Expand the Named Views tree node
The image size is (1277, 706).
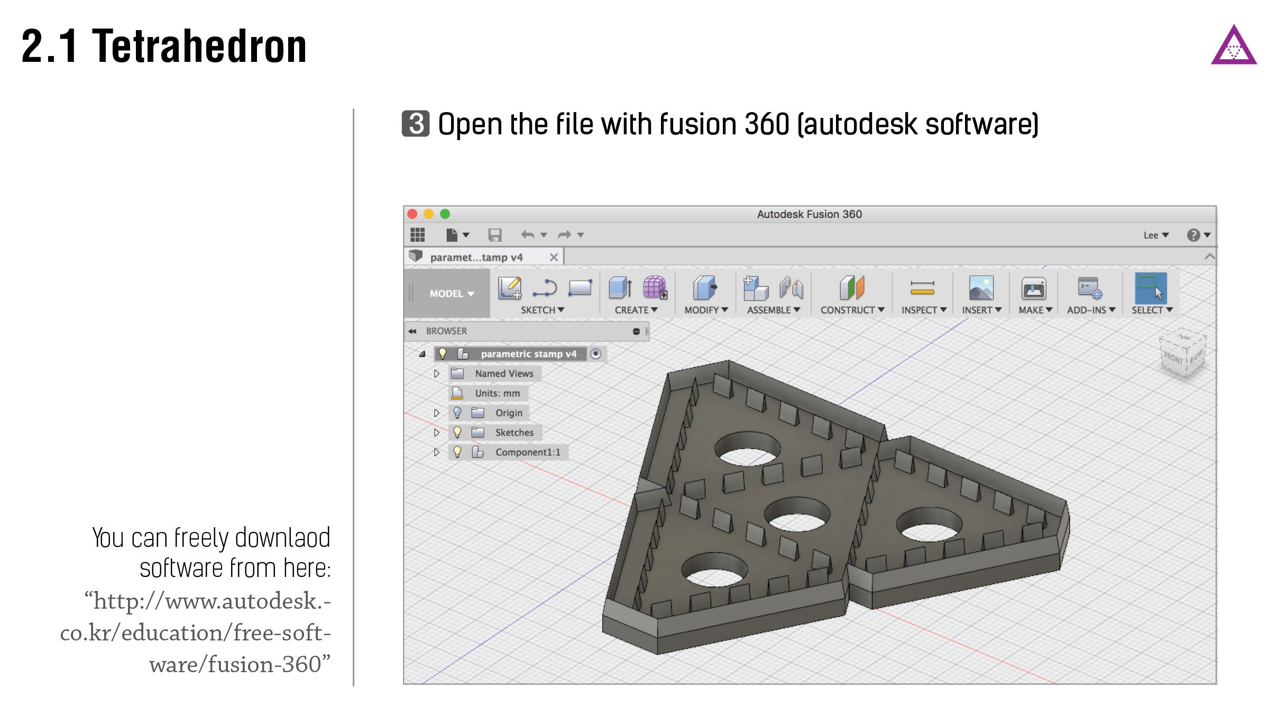pos(436,373)
